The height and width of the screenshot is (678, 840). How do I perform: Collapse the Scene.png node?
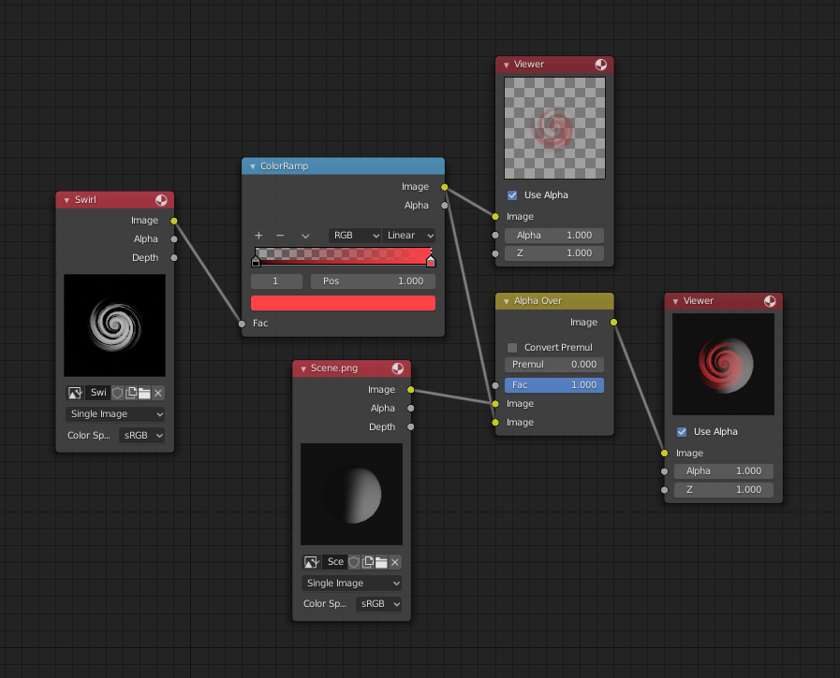click(303, 368)
